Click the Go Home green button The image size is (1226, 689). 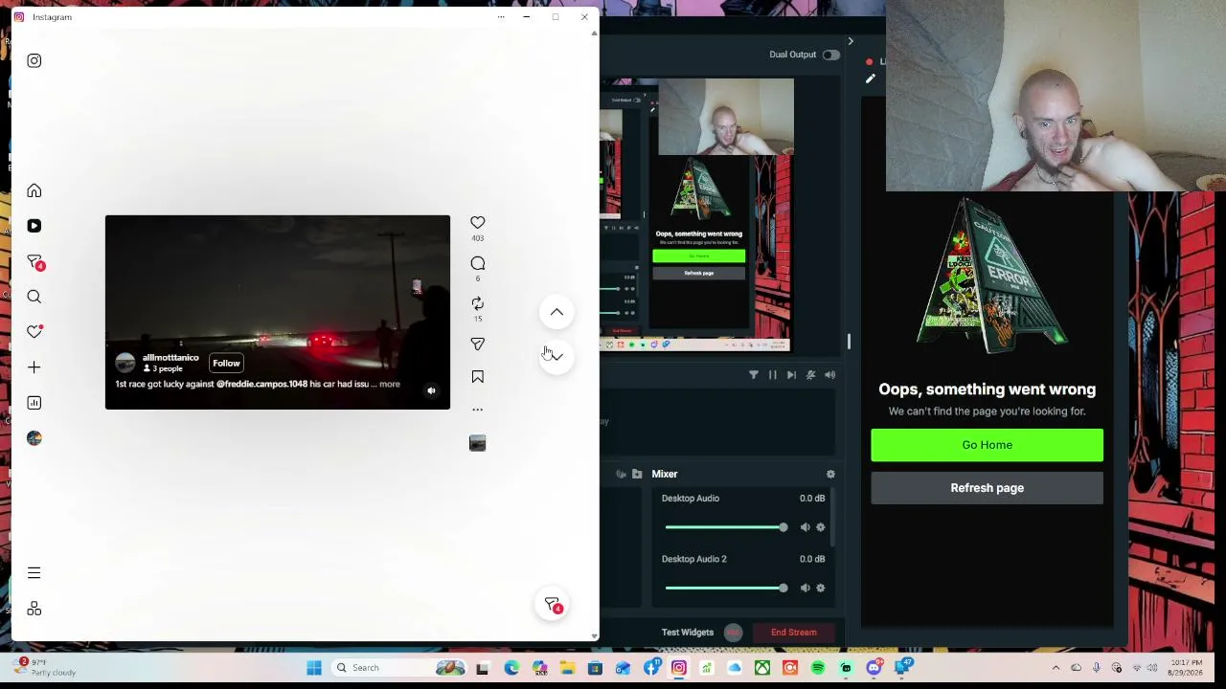(x=987, y=445)
